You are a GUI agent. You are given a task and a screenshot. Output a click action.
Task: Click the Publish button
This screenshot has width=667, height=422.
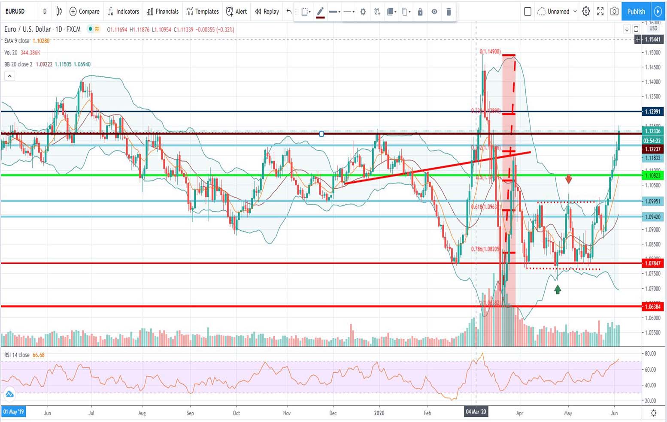pos(636,12)
